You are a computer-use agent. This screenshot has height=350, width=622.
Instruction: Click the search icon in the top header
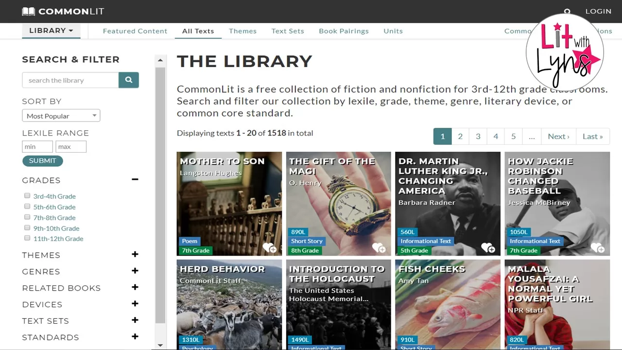pyautogui.click(x=567, y=11)
